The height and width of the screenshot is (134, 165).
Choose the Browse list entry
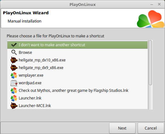click(77, 53)
